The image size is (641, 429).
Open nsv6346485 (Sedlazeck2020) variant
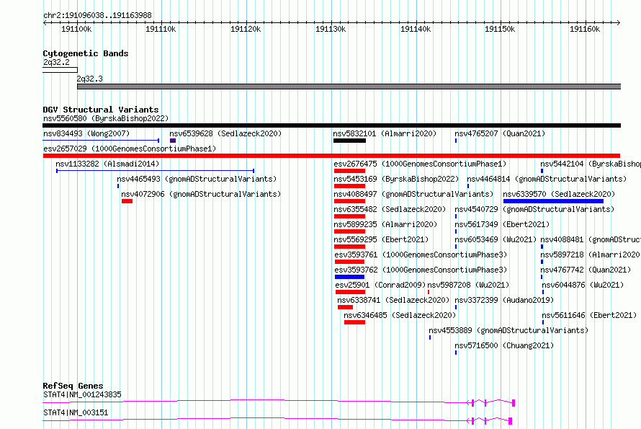pyautogui.click(x=400, y=316)
